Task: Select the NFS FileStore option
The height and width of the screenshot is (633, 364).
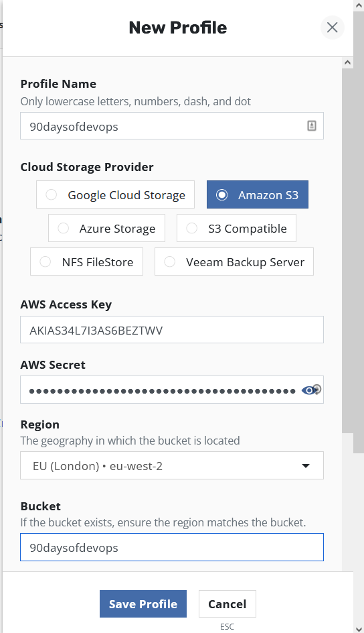Action: click(x=86, y=262)
